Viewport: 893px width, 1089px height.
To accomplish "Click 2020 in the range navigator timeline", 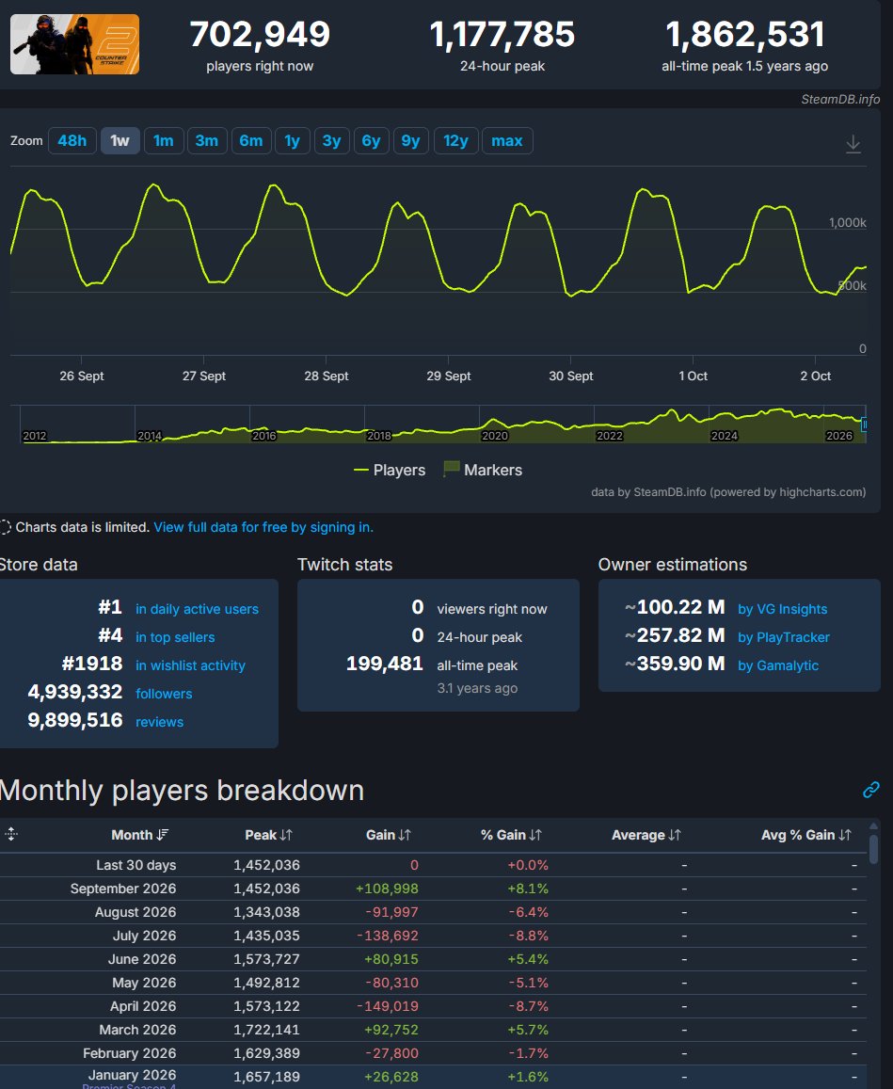I will [495, 436].
